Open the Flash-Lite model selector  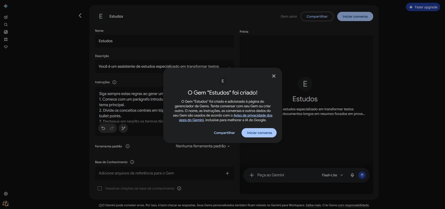(x=332, y=175)
